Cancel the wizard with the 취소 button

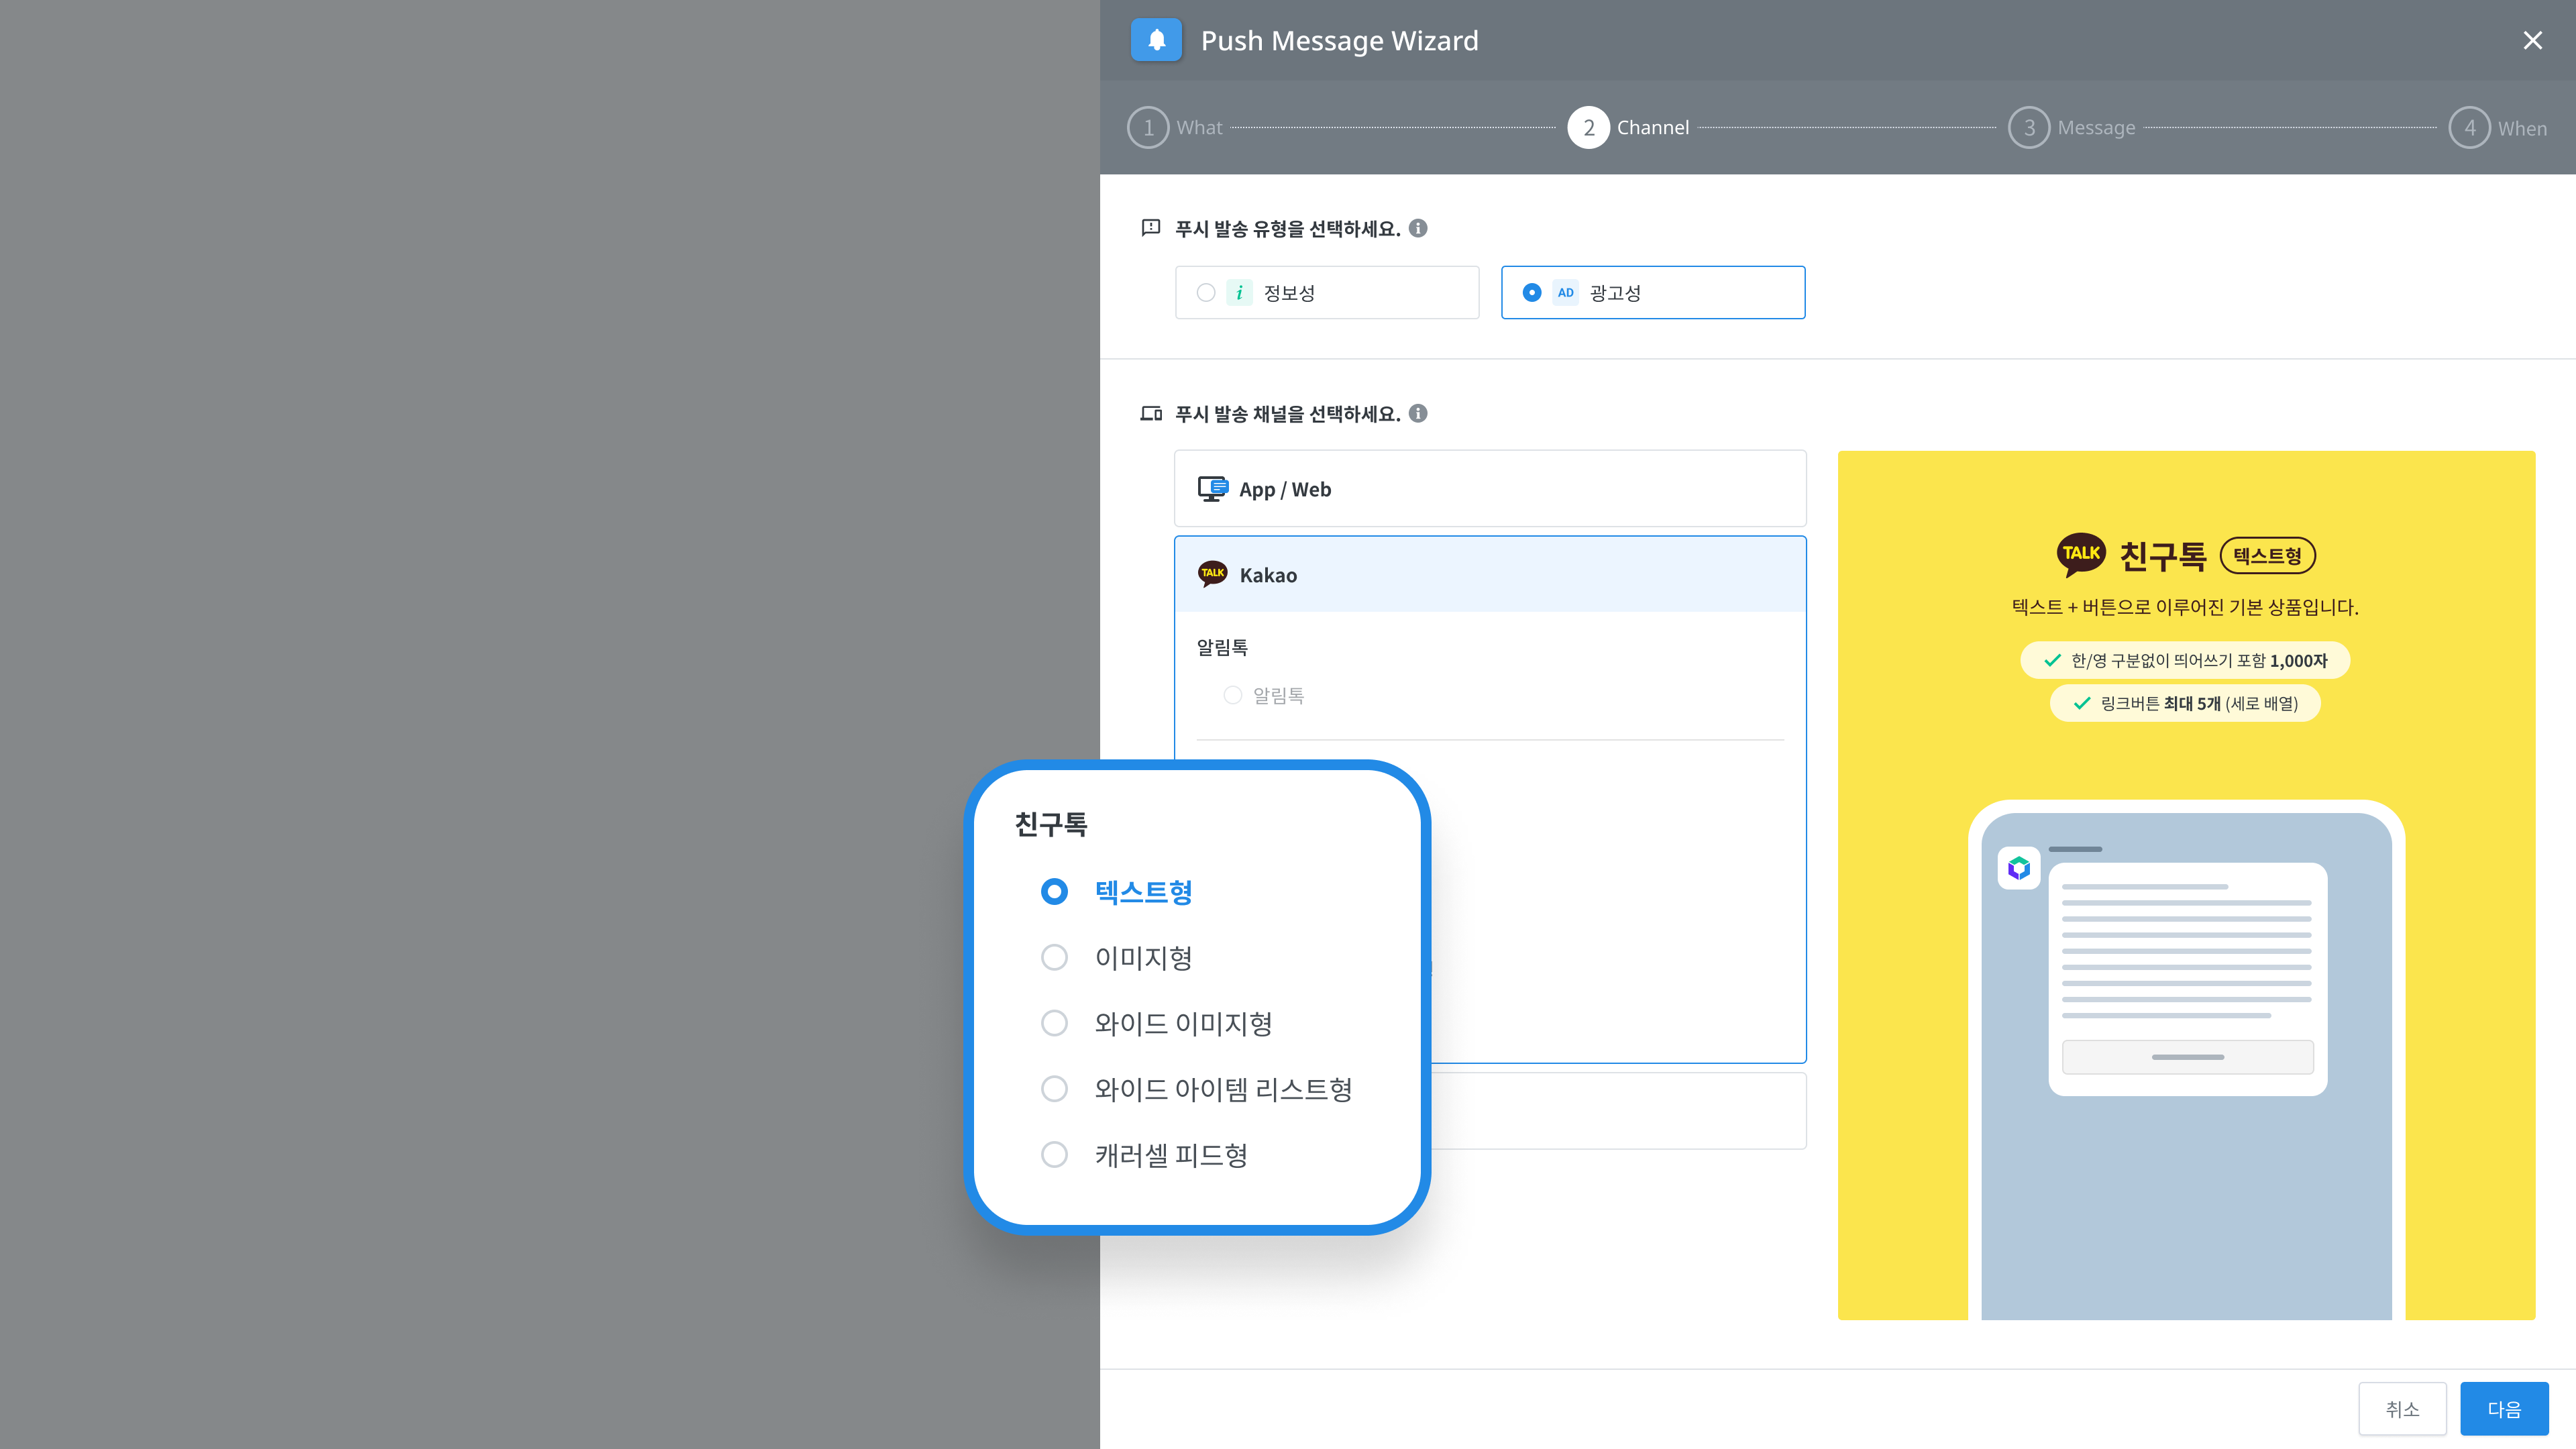click(2402, 1408)
